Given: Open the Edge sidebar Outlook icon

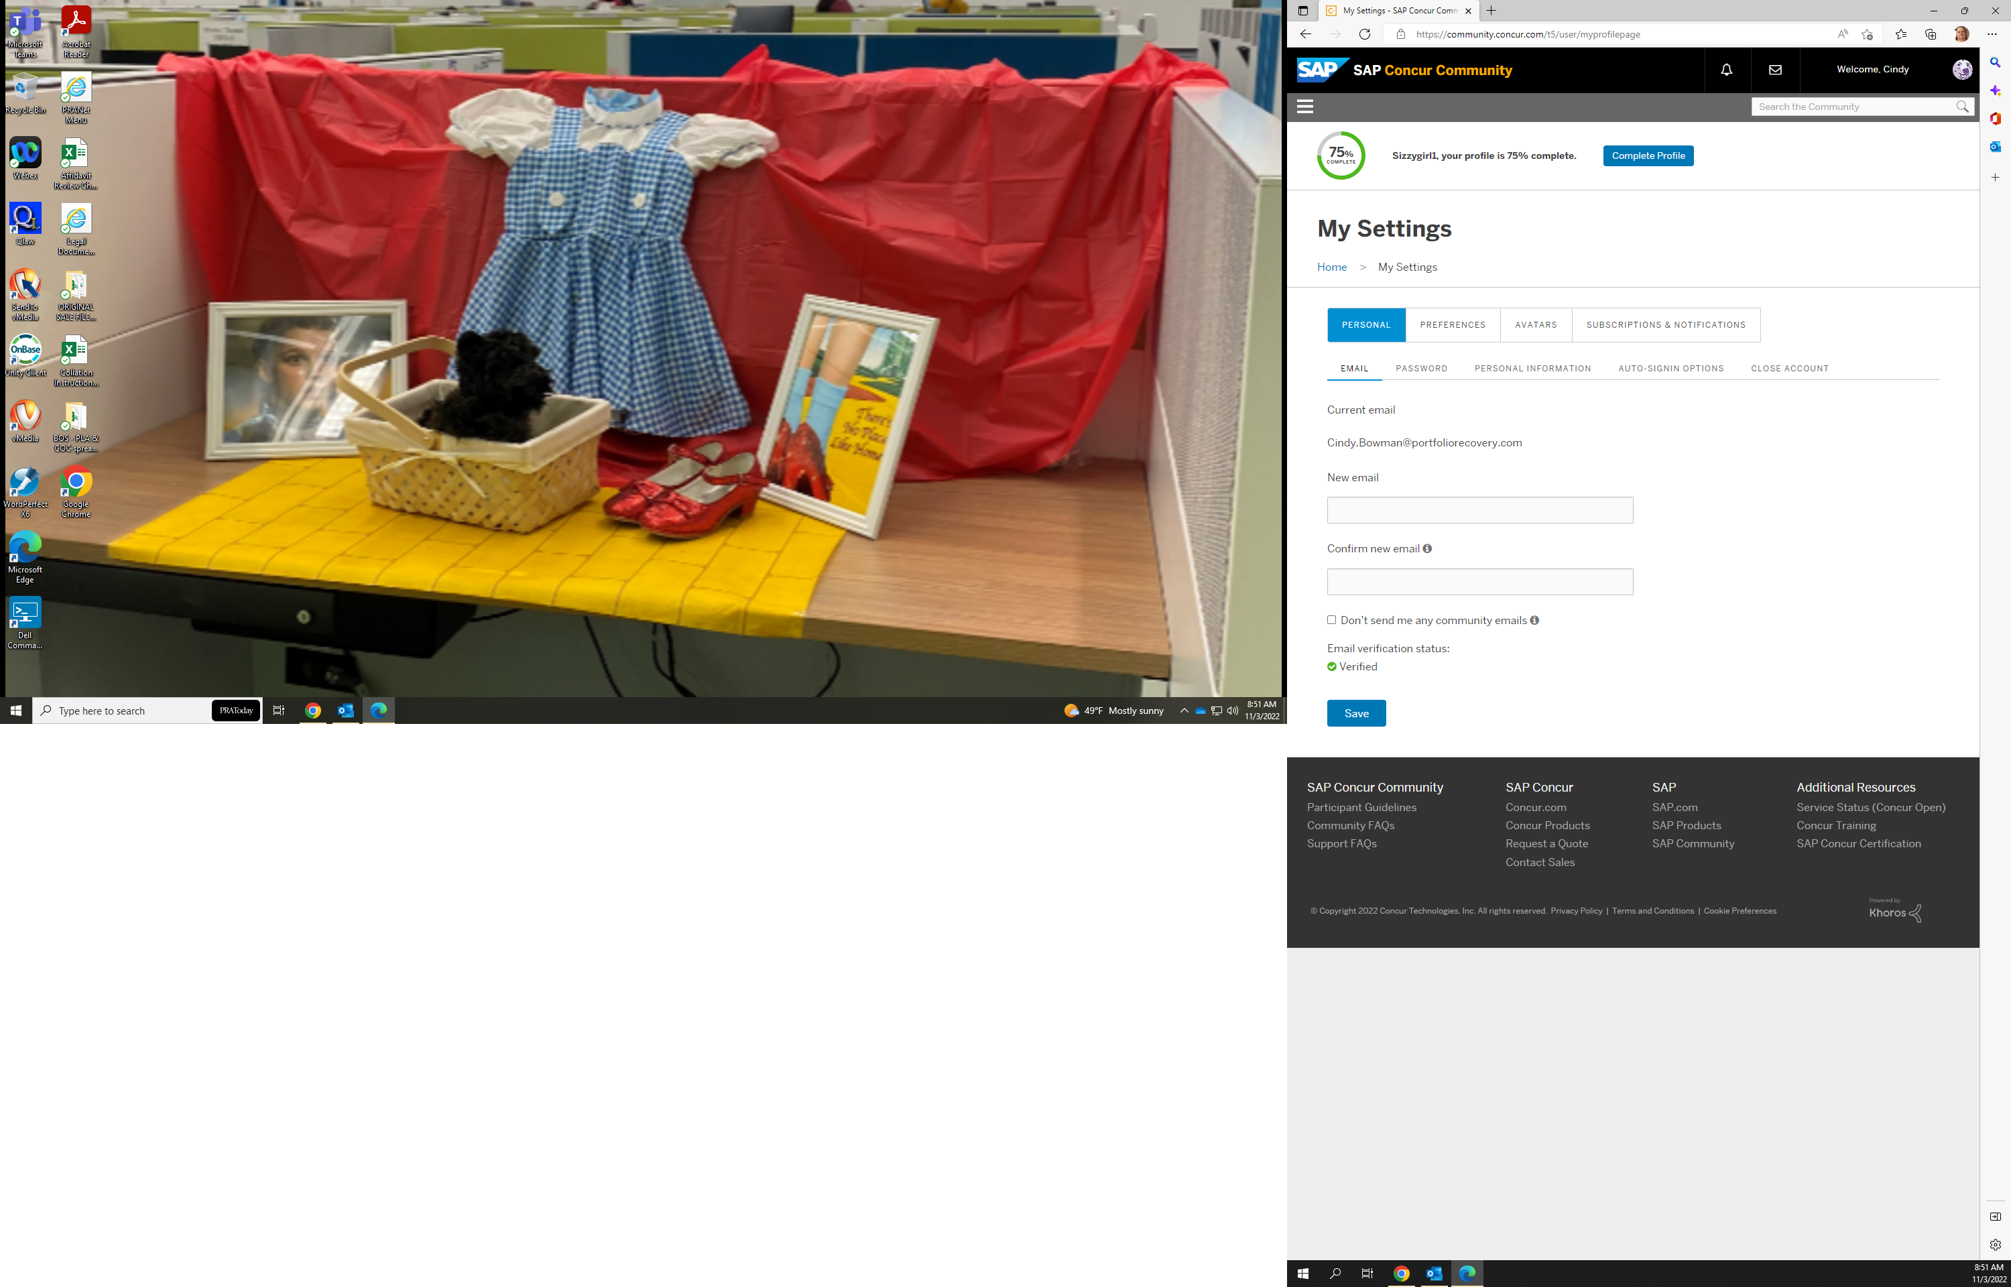Looking at the screenshot, I should (1994, 146).
